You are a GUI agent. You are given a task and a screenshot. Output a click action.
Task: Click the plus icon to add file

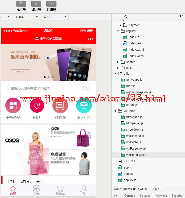pos(117,17)
